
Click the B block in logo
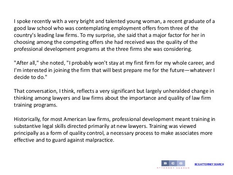pos(165,163)
